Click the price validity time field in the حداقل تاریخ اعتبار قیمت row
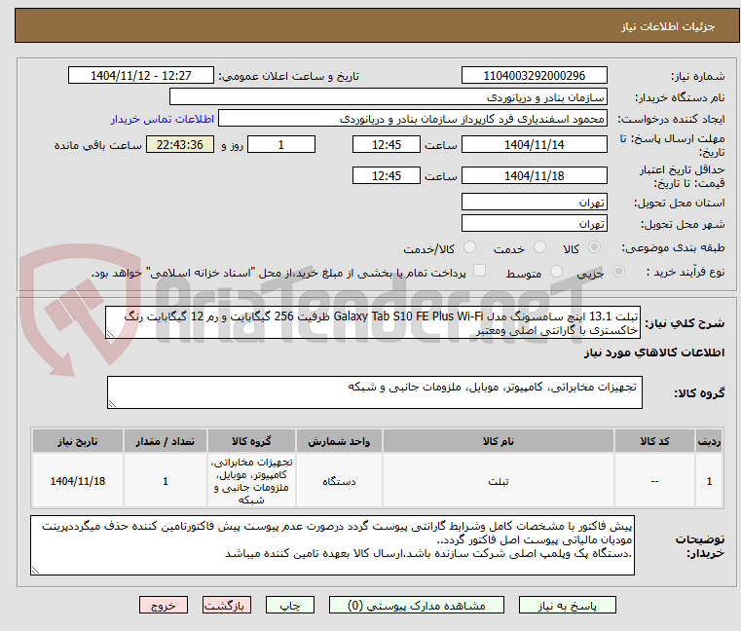The width and height of the screenshot is (741, 631). (x=387, y=175)
